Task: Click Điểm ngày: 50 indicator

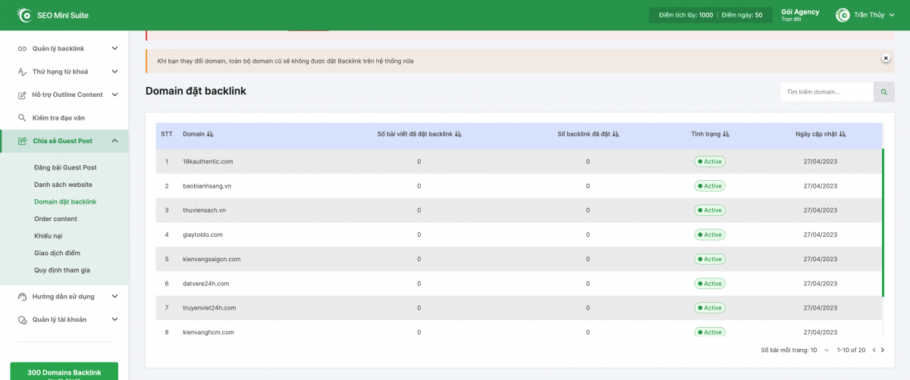Action: (x=742, y=15)
